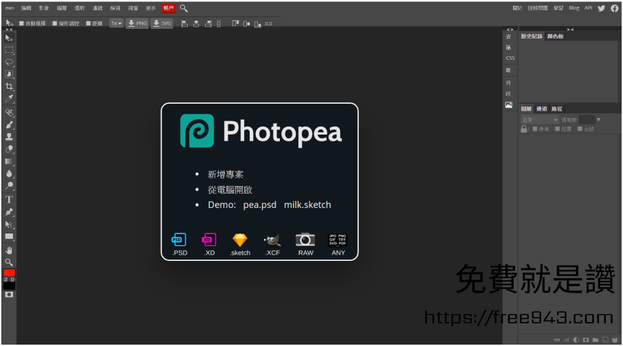Open the 影像 menu
Viewport: 623px width, 346px height.
(x=44, y=8)
